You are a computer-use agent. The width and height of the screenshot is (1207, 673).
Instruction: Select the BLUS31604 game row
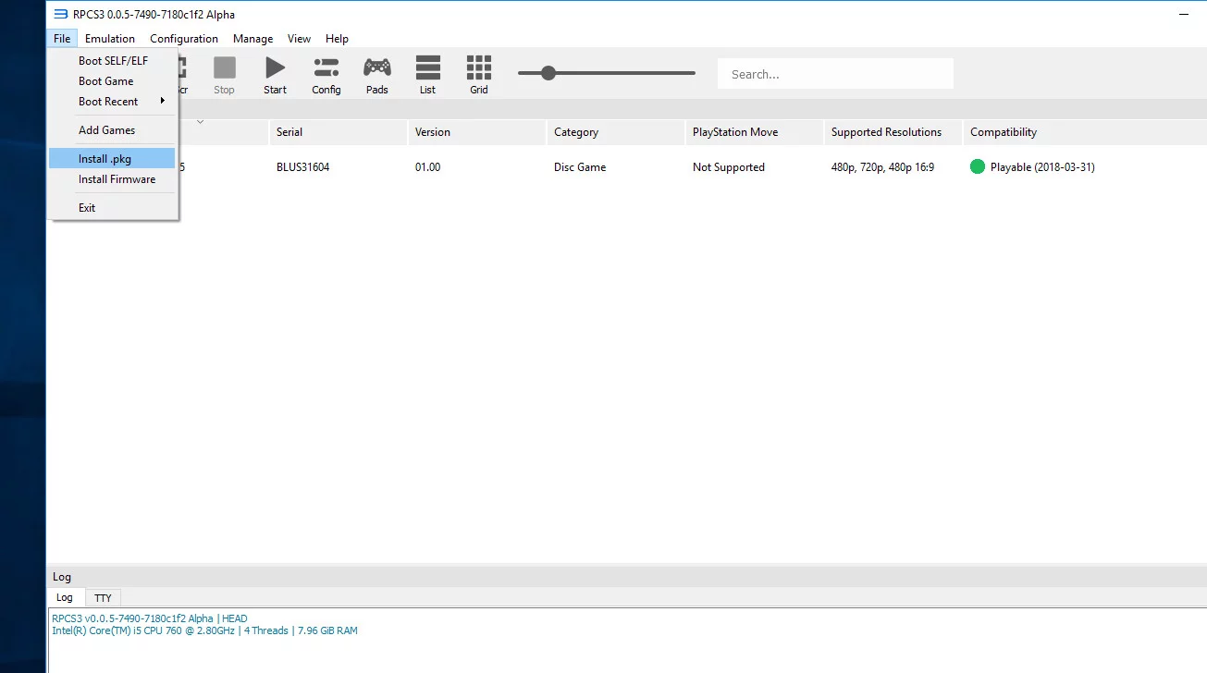(626, 167)
